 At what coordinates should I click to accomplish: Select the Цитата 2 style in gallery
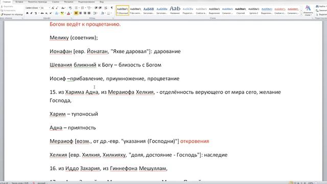tap(253, 10)
